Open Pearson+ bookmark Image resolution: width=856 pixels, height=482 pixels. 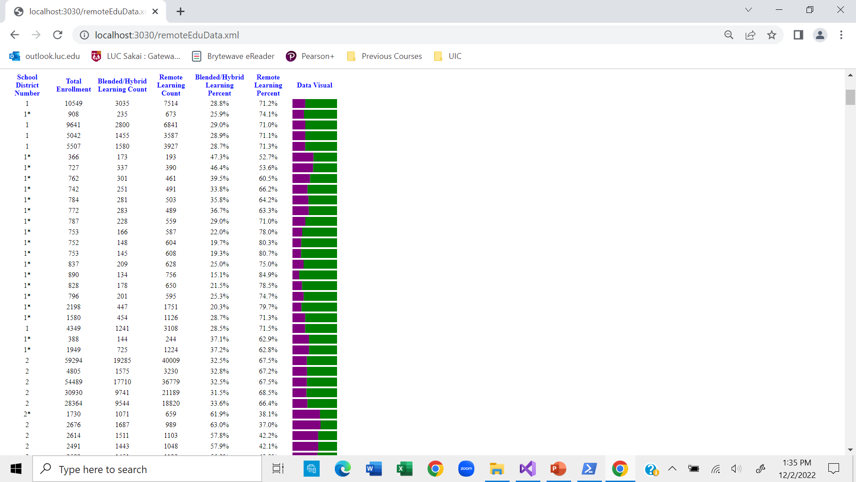point(310,56)
